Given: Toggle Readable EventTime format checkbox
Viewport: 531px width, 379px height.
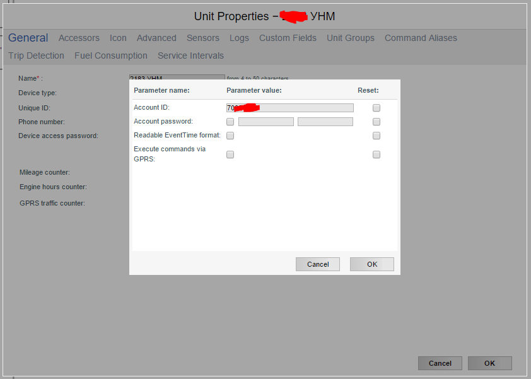Looking at the screenshot, I should coord(230,136).
